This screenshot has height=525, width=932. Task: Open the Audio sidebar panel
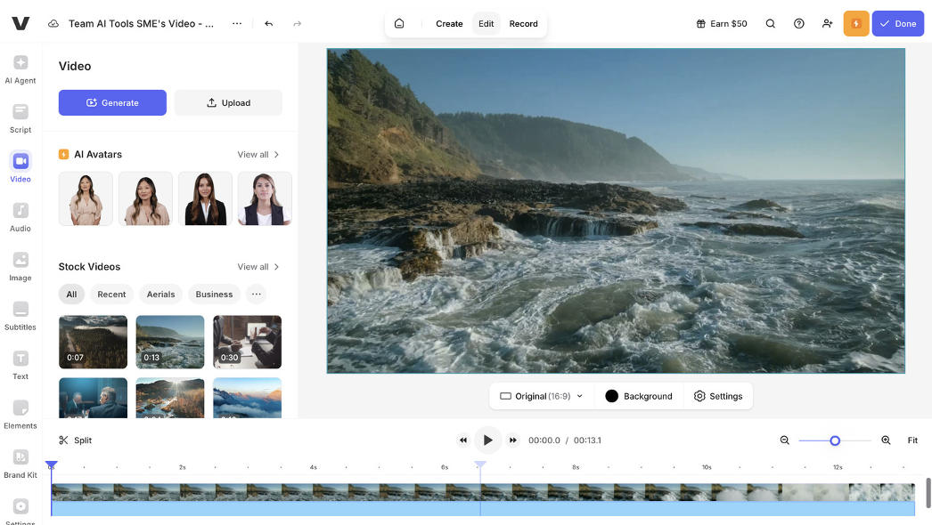[20, 217]
